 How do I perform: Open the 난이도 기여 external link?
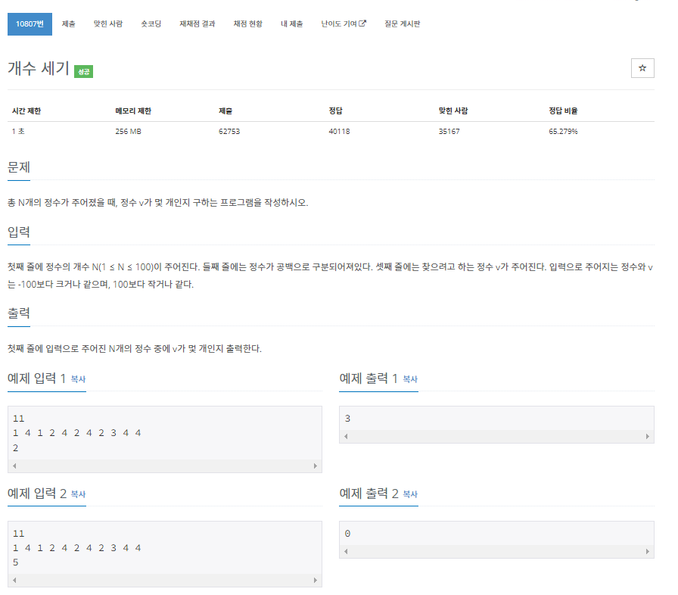(344, 24)
